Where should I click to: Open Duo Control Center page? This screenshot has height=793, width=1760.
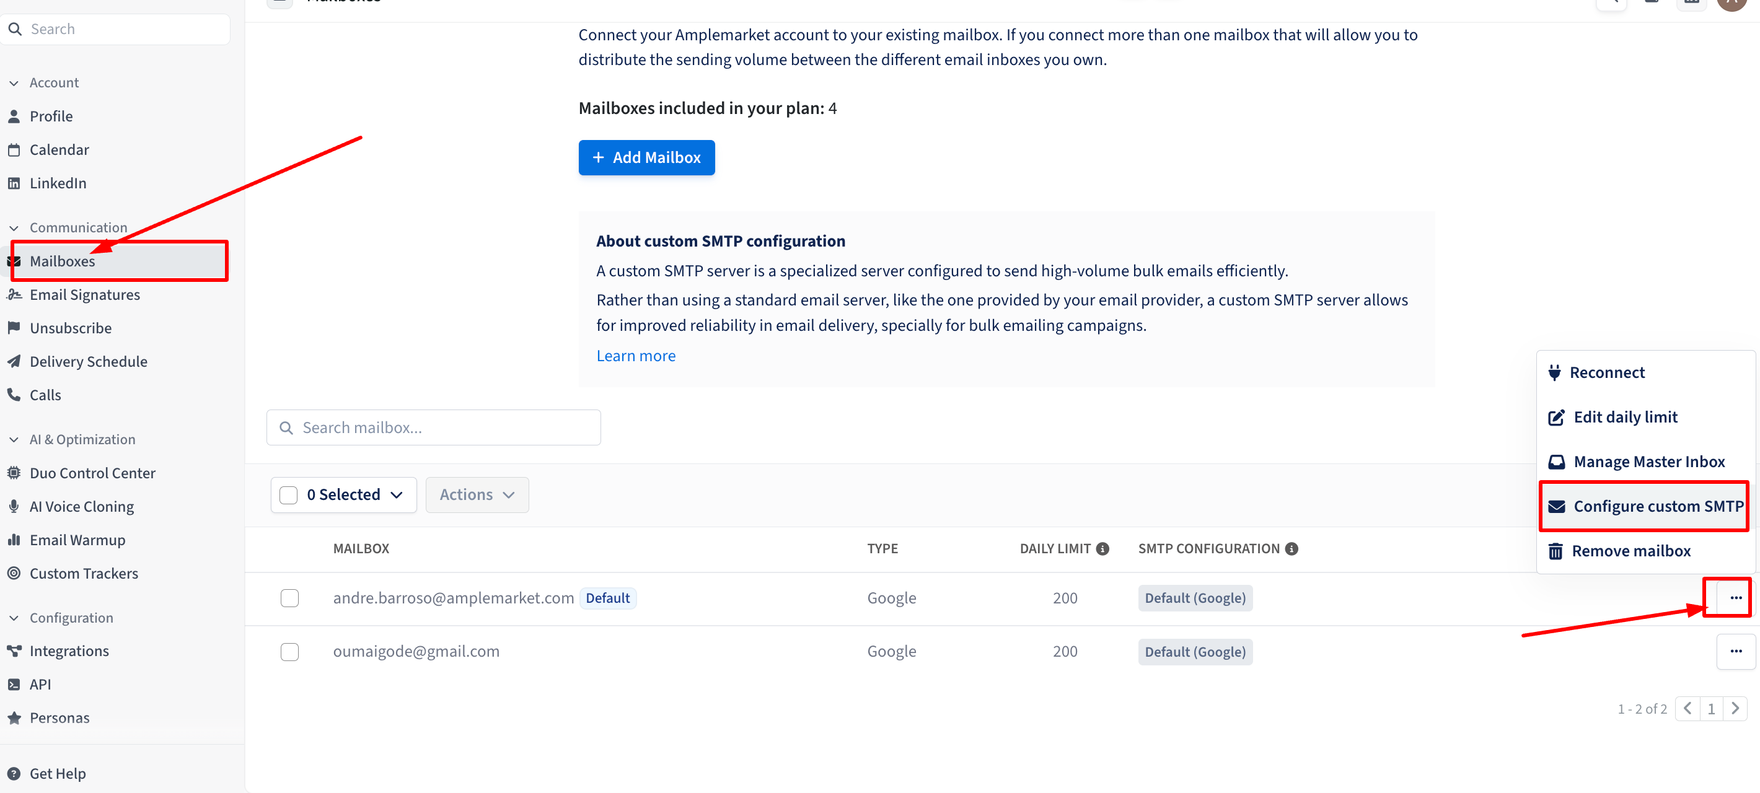click(92, 473)
